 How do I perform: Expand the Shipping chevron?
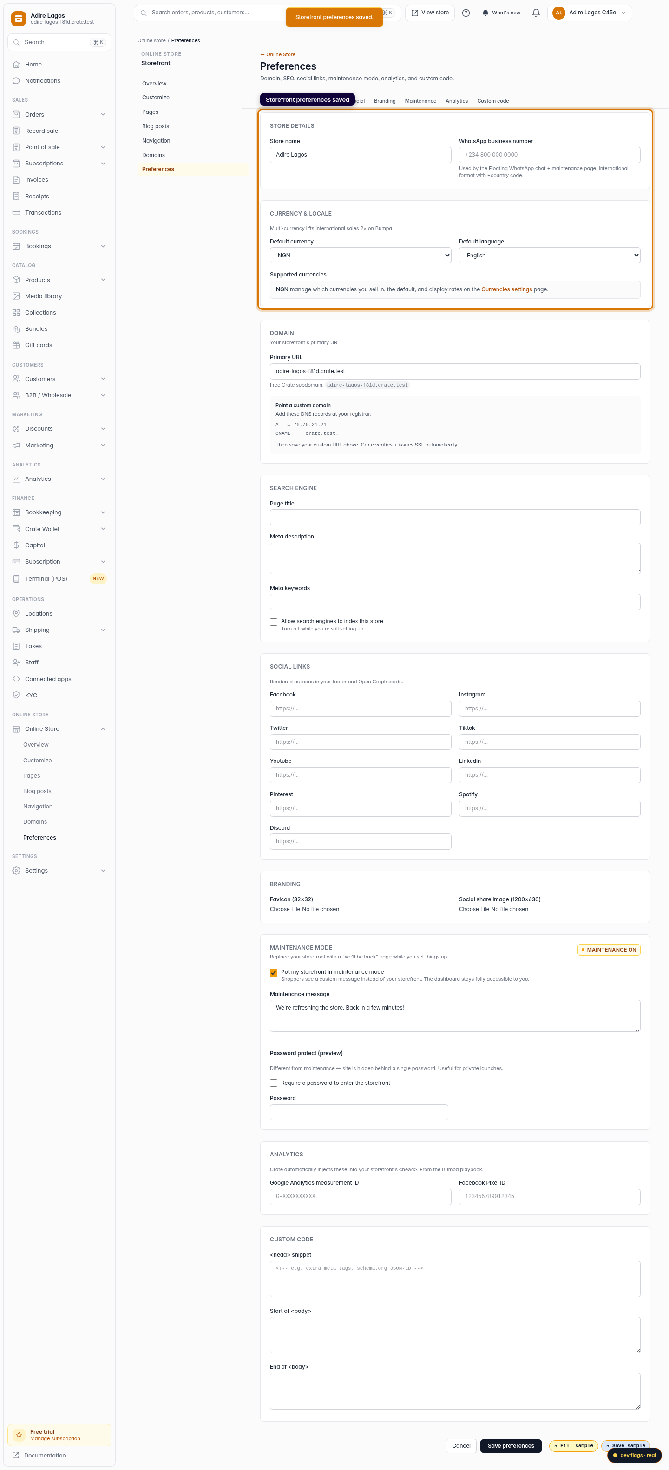(103, 630)
